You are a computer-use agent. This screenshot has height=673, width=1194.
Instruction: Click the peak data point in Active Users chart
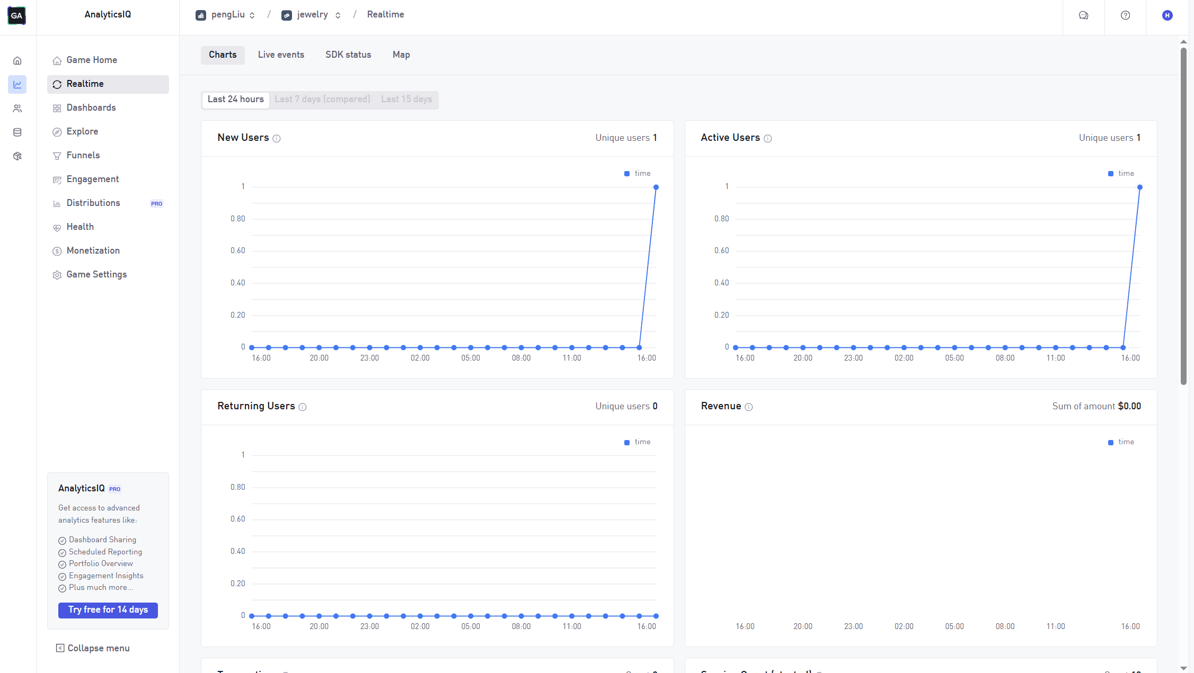tap(1140, 187)
